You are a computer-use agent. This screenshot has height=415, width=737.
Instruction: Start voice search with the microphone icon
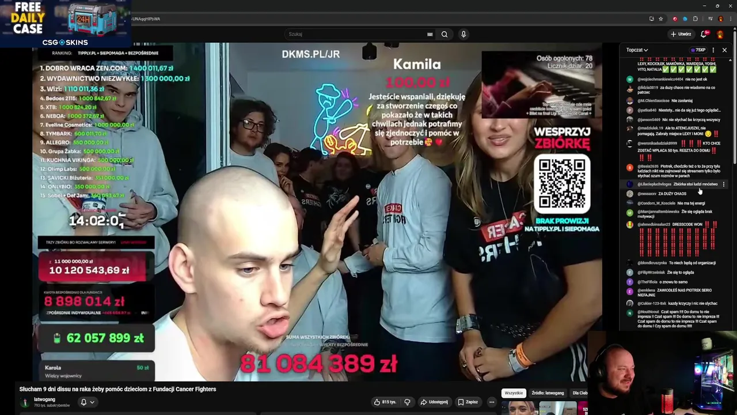click(464, 34)
